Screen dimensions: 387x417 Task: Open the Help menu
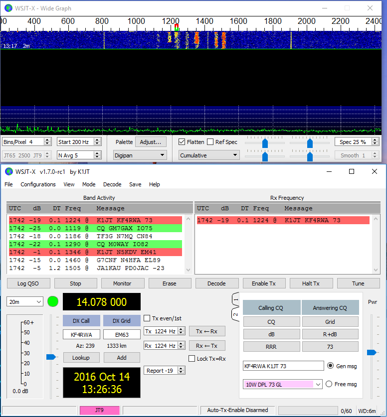(x=155, y=184)
